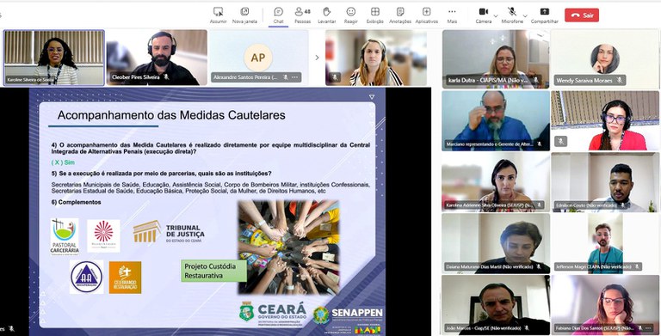The height and width of the screenshot is (336, 661).
Task: Click the SENAPPEN logo on the slide
Action: tap(349, 315)
